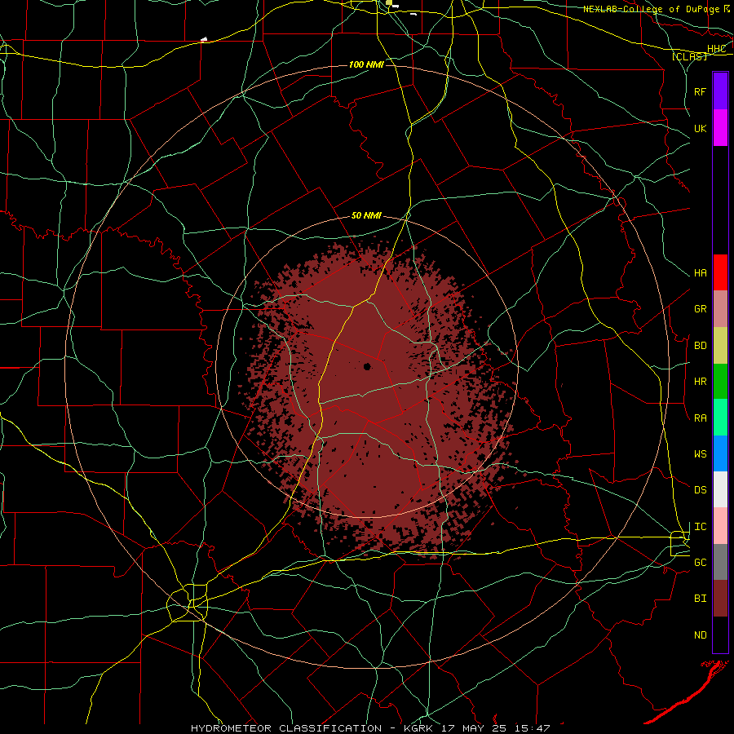
Task: Select the BI brown legend swatch
Action: 720,599
